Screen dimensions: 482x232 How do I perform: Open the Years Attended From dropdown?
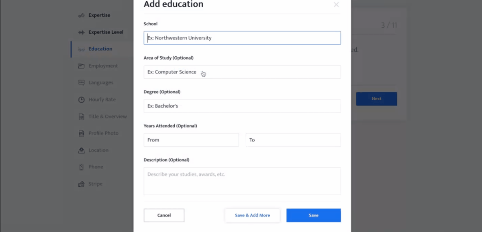tap(191, 140)
